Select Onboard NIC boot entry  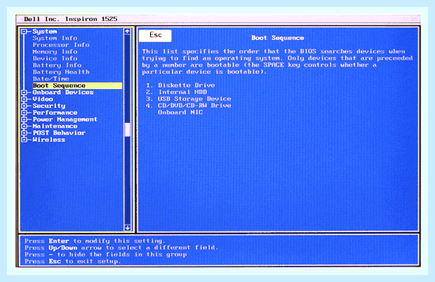point(180,112)
